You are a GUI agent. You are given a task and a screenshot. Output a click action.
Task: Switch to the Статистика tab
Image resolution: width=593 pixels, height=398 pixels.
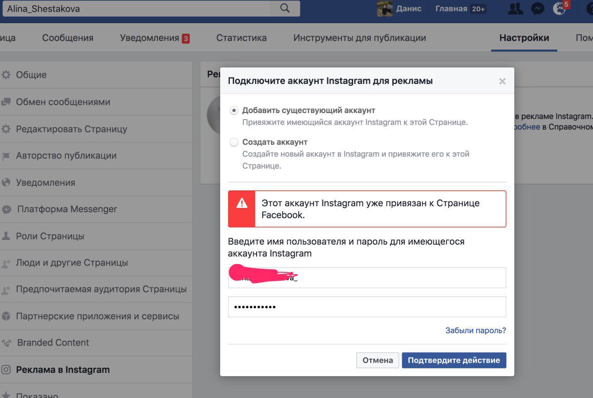click(241, 38)
